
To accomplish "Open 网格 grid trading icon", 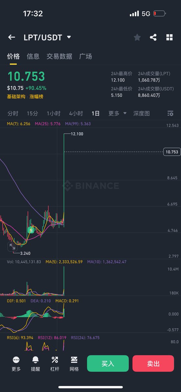I will click(74, 360).
